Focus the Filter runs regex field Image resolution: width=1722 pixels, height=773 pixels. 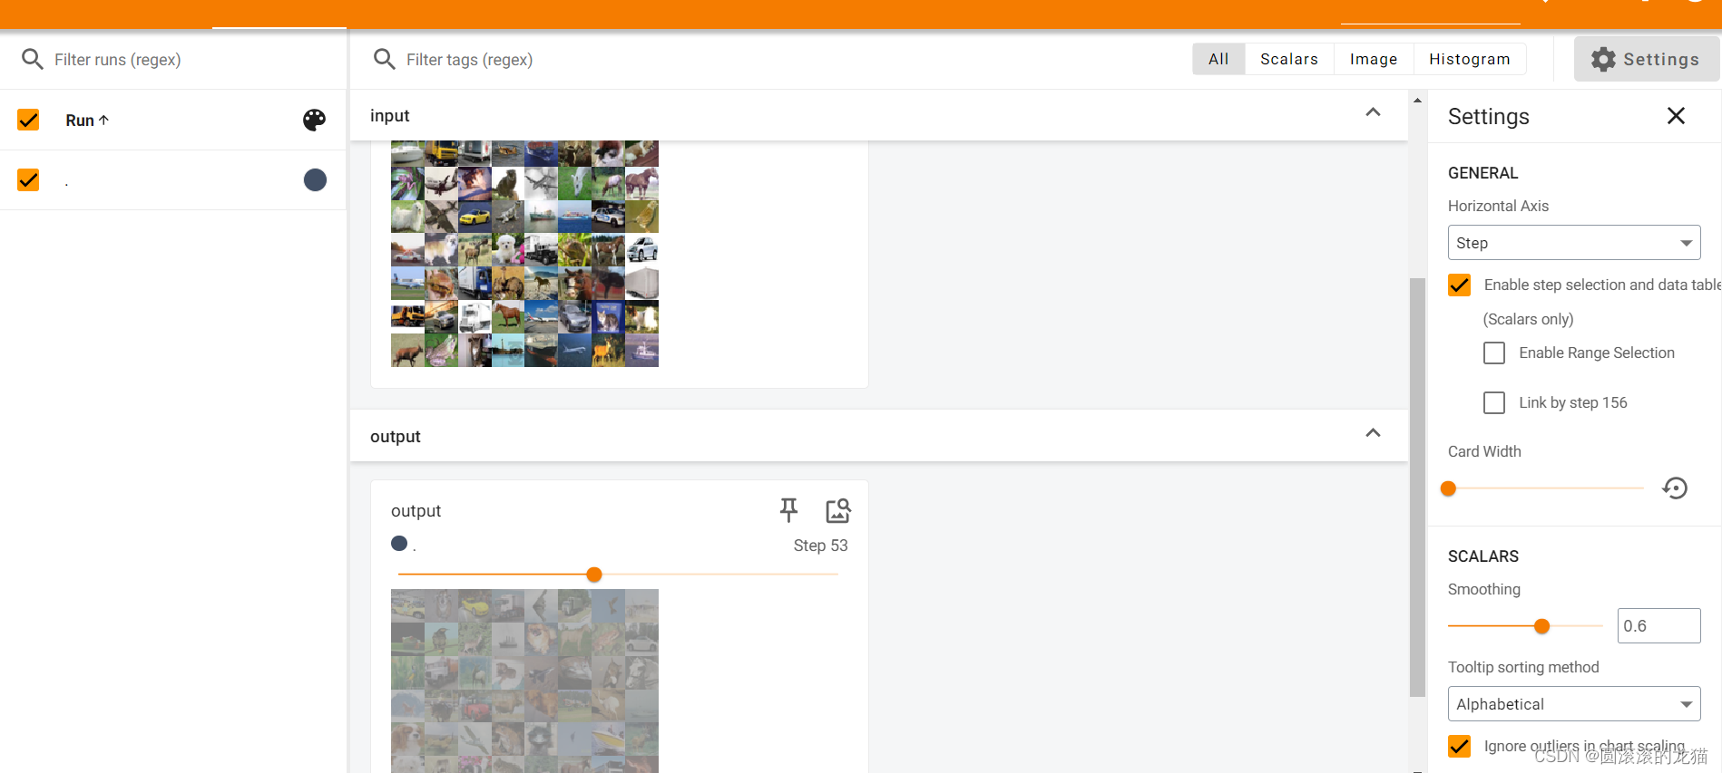(x=191, y=59)
